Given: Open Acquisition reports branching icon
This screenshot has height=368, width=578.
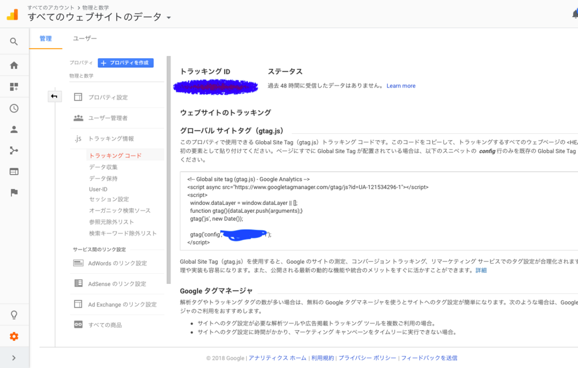Looking at the screenshot, I should (14, 151).
